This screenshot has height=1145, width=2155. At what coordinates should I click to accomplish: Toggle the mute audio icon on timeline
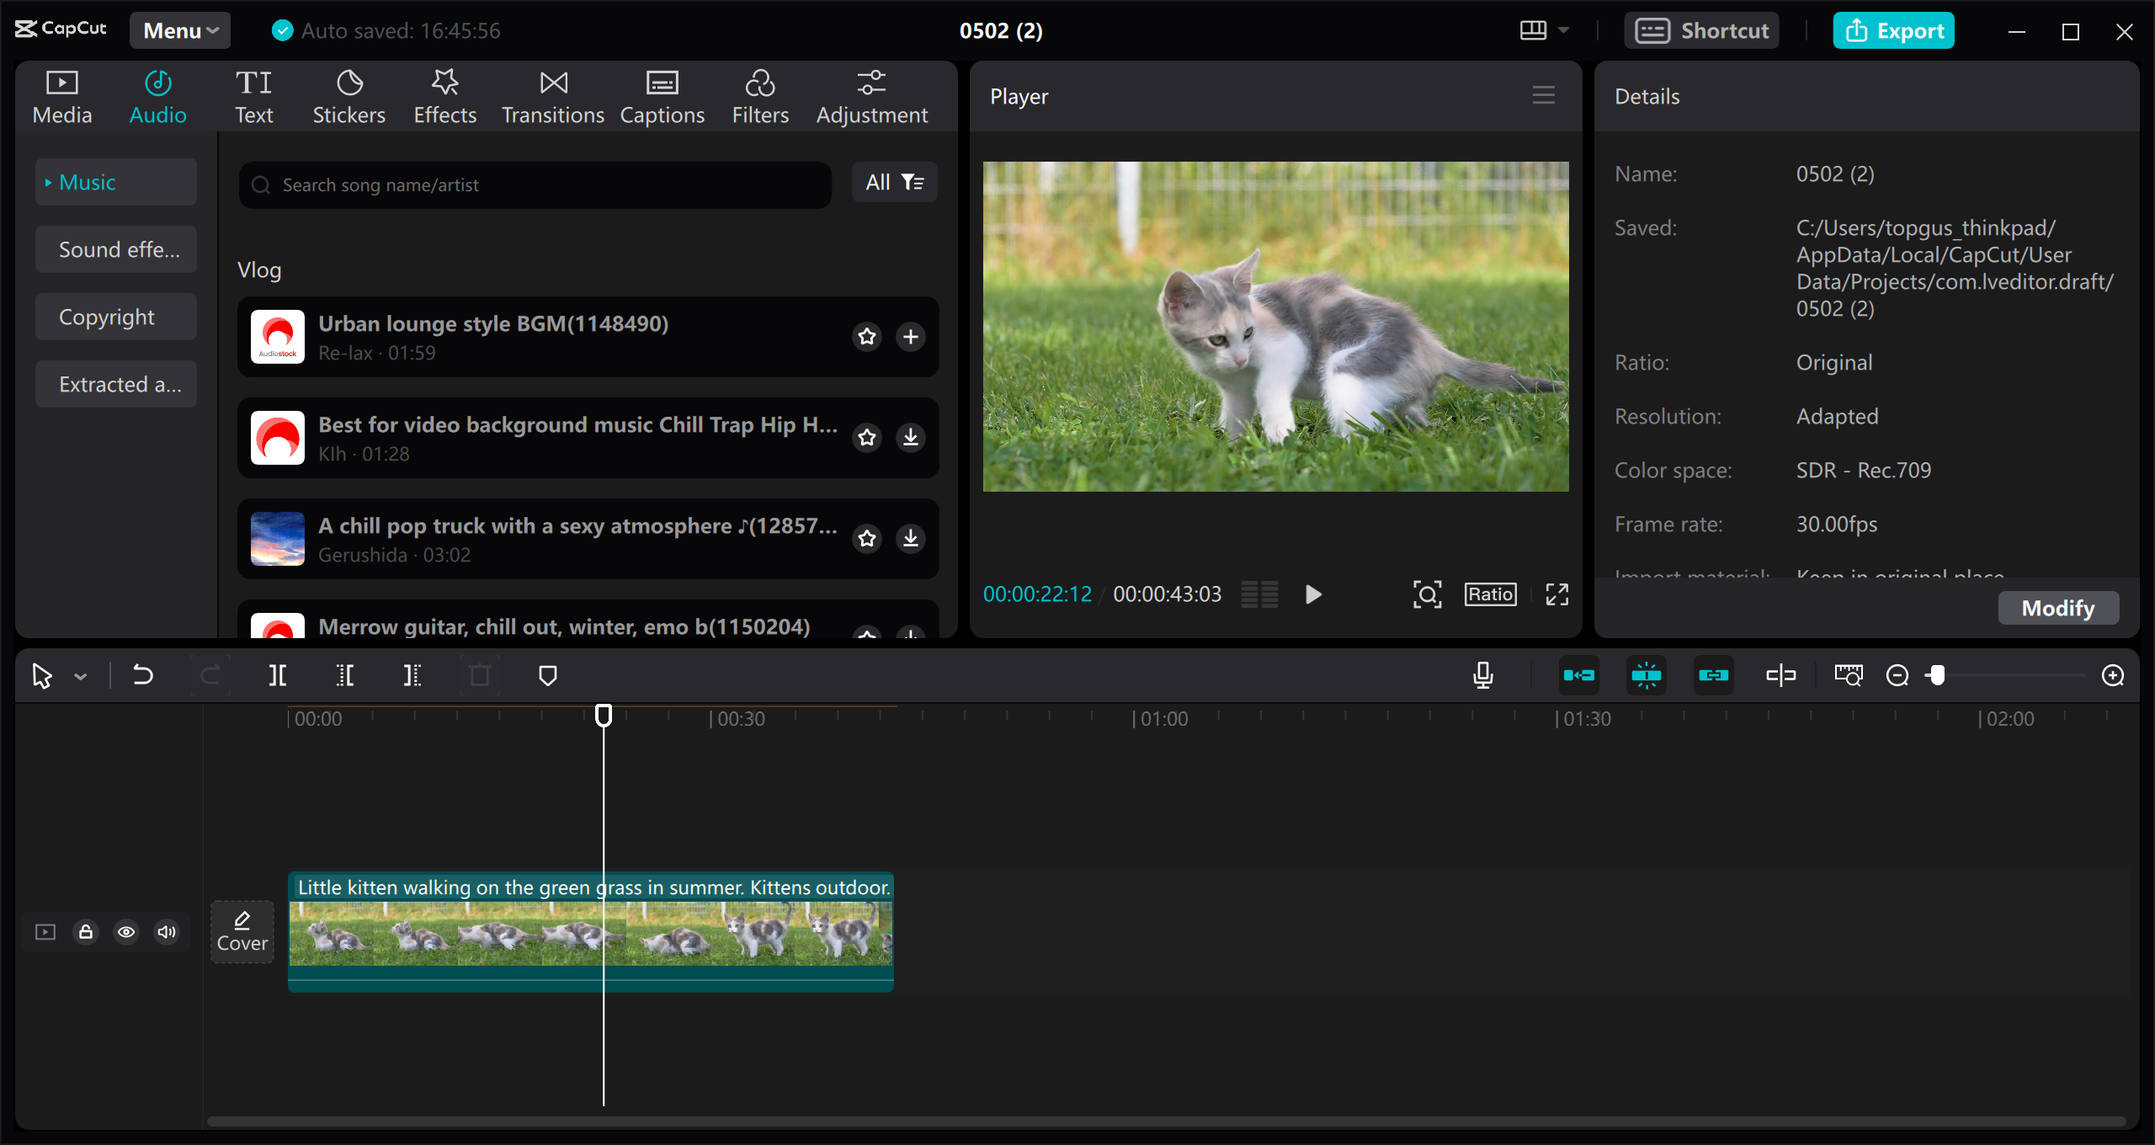[167, 933]
